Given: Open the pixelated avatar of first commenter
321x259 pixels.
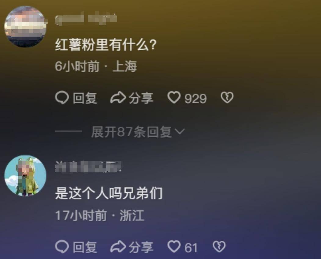Looking at the screenshot, I should (x=25, y=27).
